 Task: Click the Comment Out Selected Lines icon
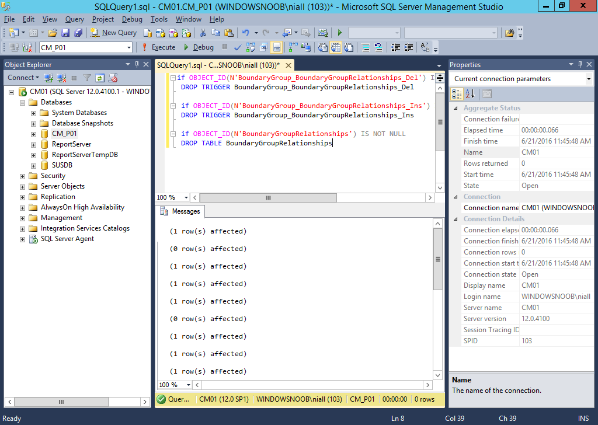coord(366,48)
